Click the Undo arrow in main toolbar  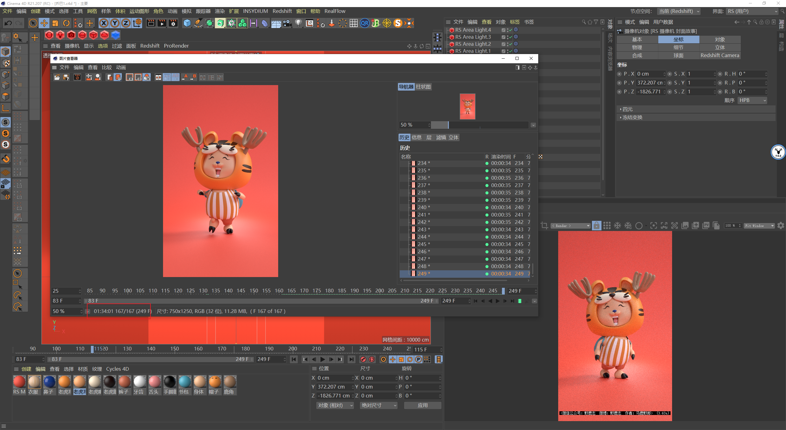tap(8, 23)
